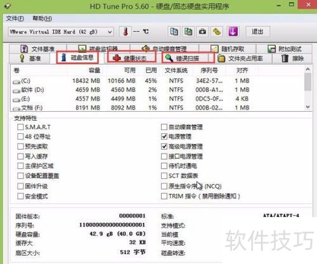Select the 文档 (F:) volume row
This screenshot has height=264, width=317.
pyautogui.click(x=157, y=108)
